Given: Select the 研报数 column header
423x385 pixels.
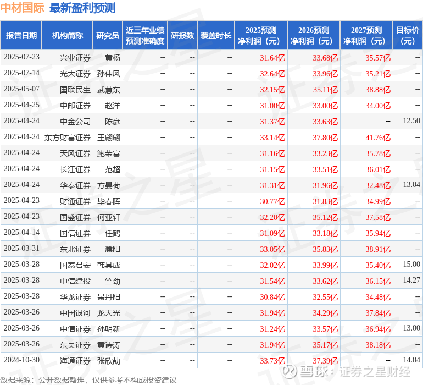Looking at the screenshot, I should pos(182,35).
